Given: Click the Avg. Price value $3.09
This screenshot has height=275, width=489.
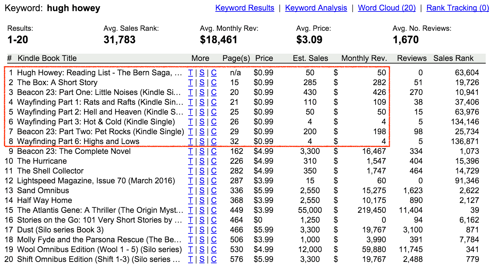Looking at the screenshot, I should (309, 40).
